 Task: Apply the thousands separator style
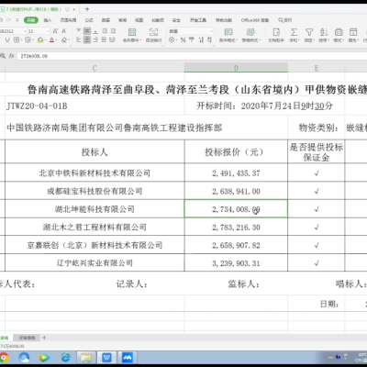click(x=192, y=39)
